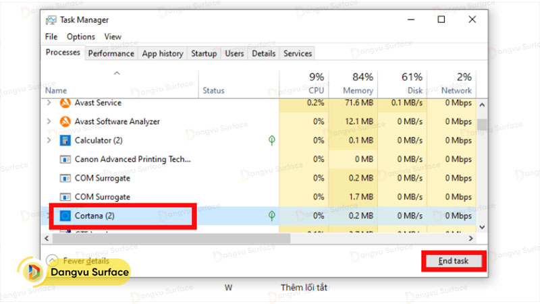Switch to the Performance tab
Viewport: 540px width, 304px height.
[x=111, y=54]
